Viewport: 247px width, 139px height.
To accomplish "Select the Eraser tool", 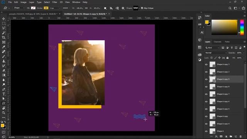I will pos(3,70).
